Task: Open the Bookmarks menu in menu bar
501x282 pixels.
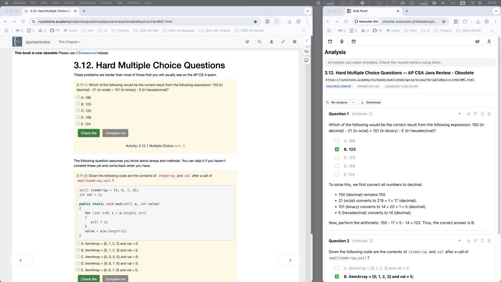Action: point(88,3)
